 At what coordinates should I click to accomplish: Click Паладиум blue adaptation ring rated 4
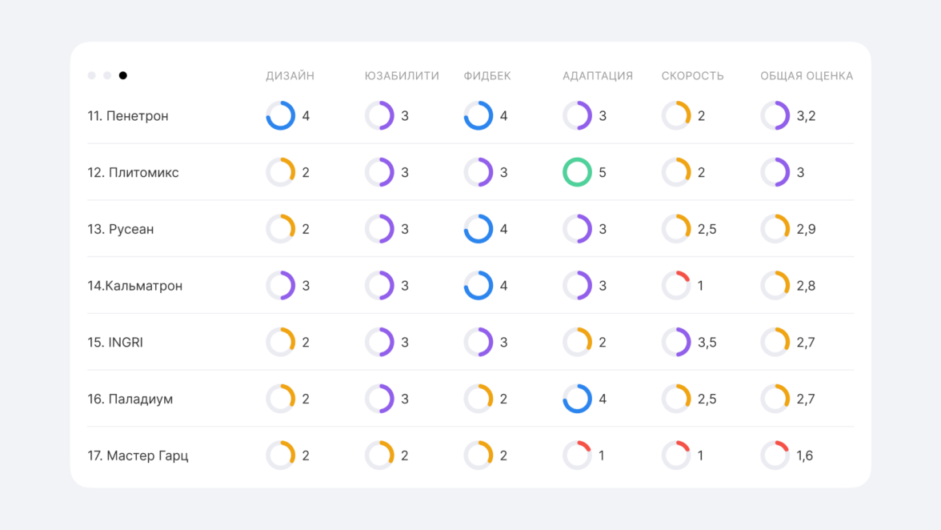pos(577,399)
